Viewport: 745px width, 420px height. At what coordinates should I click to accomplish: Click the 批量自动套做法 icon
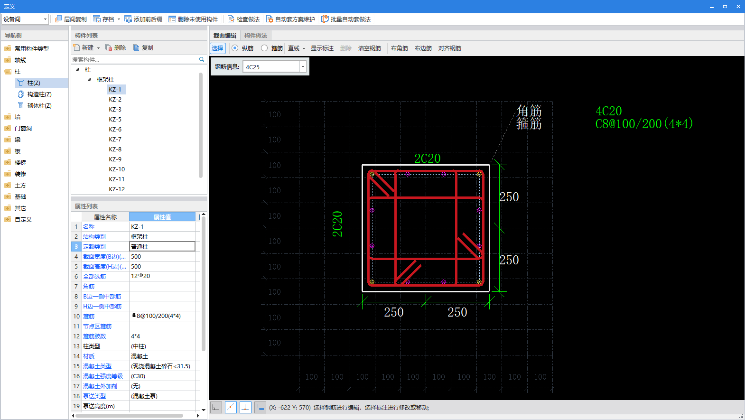325,19
